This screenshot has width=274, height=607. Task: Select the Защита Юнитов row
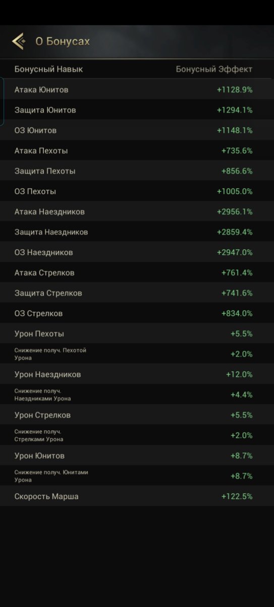pyautogui.click(x=137, y=110)
